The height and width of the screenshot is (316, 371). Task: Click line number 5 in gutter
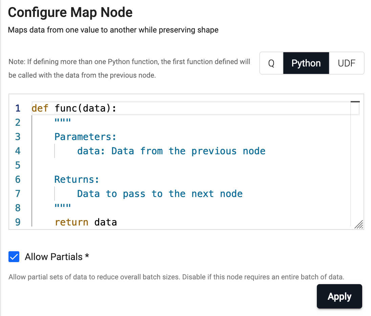pyautogui.click(x=18, y=165)
